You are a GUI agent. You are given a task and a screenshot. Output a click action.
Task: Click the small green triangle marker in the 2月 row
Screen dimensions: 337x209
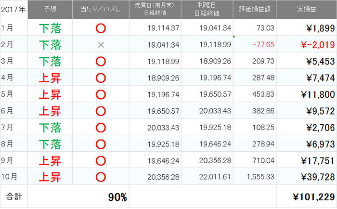234,37
